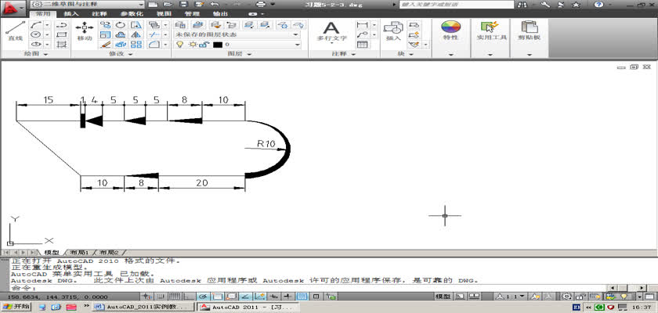
Task: Click the Open file icon in quick access toolbar
Action: pos(168,4)
